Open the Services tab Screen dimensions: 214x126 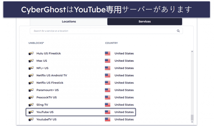145,22
